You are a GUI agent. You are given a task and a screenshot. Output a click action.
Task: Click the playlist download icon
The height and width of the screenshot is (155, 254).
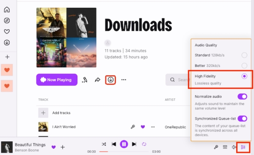tap(110, 80)
